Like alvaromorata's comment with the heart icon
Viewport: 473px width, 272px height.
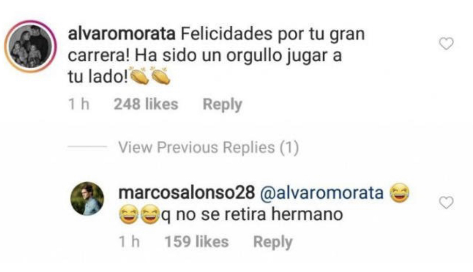click(446, 44)
